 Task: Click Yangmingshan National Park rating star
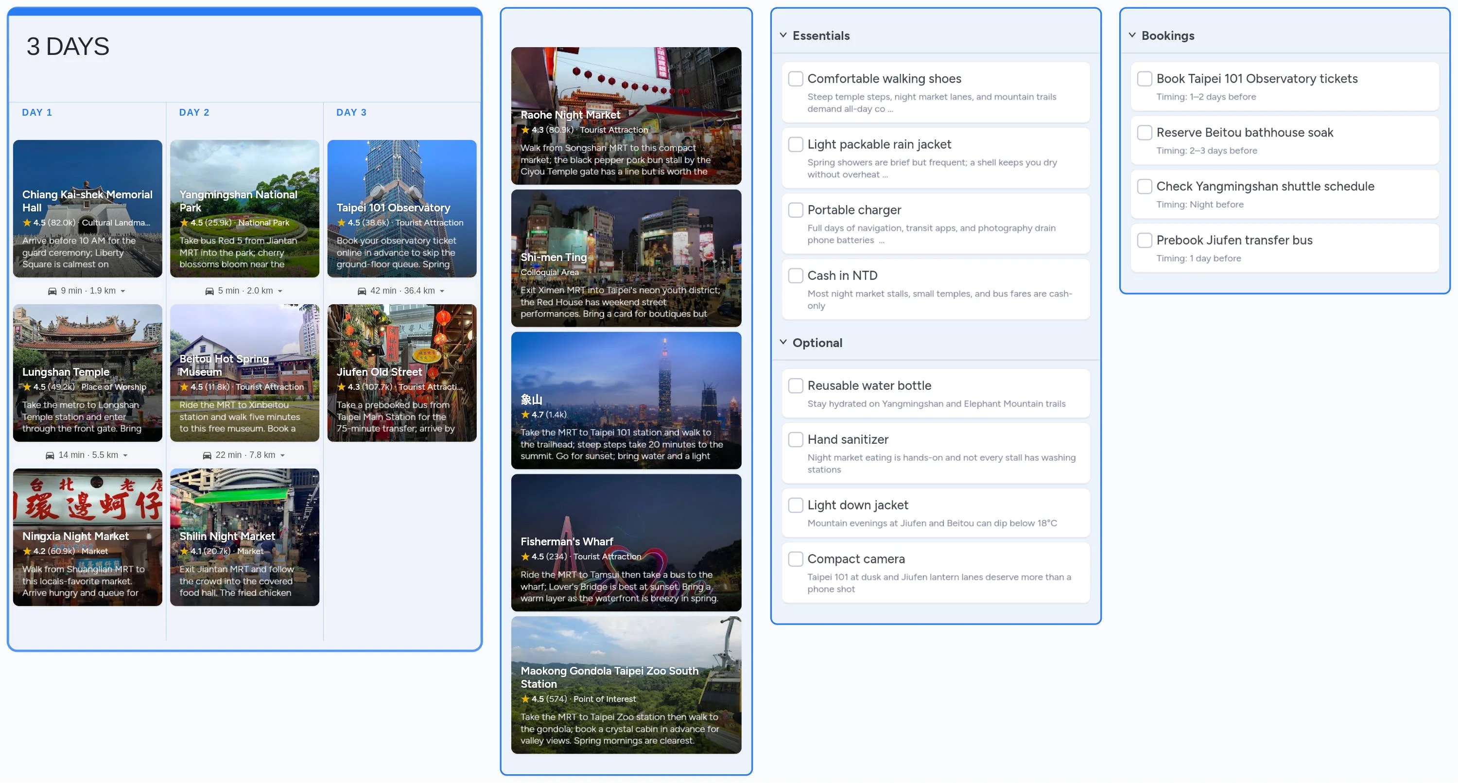[184, 223]
